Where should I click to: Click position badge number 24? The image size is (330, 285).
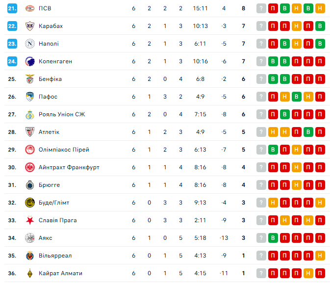tap(12, 61)
